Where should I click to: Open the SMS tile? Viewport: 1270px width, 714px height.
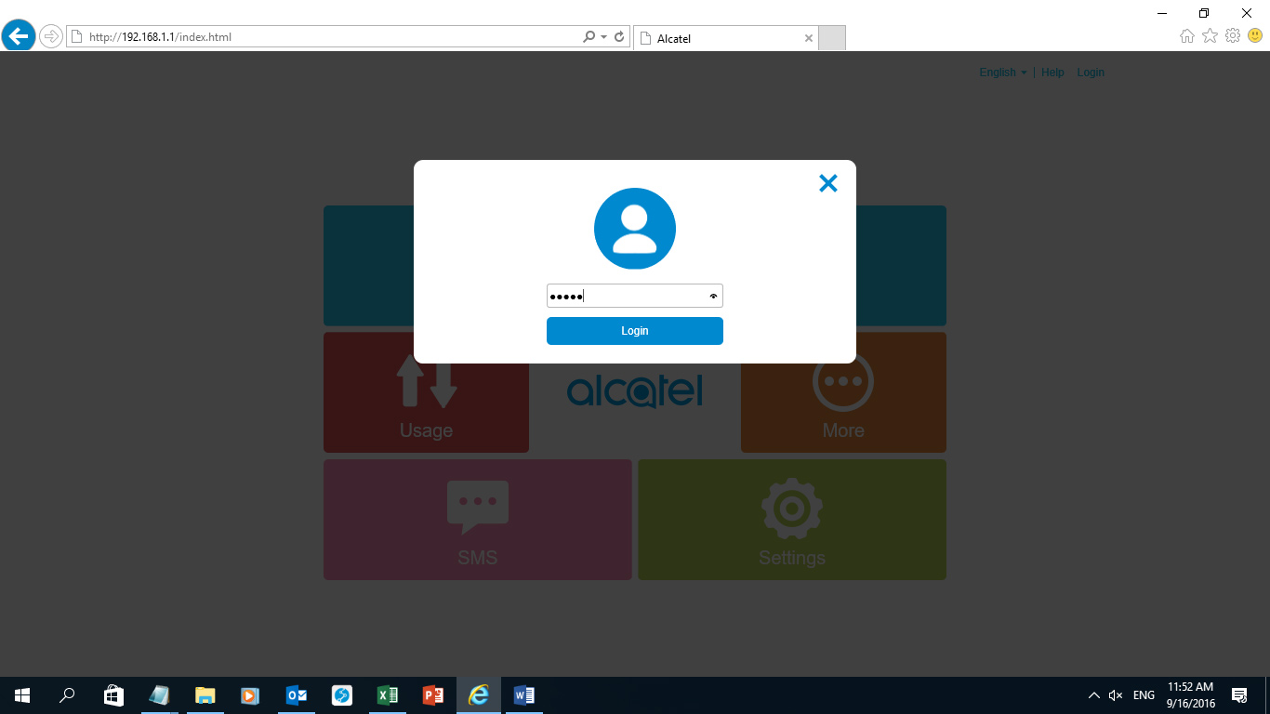pos(478,520)
